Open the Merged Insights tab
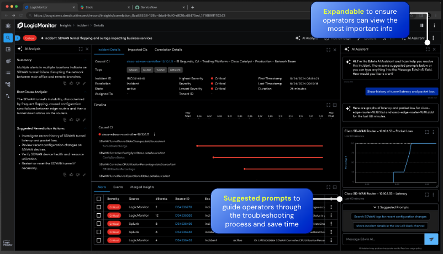The height and width of the screenshot is (254, 443). click(x=141, y=187)
